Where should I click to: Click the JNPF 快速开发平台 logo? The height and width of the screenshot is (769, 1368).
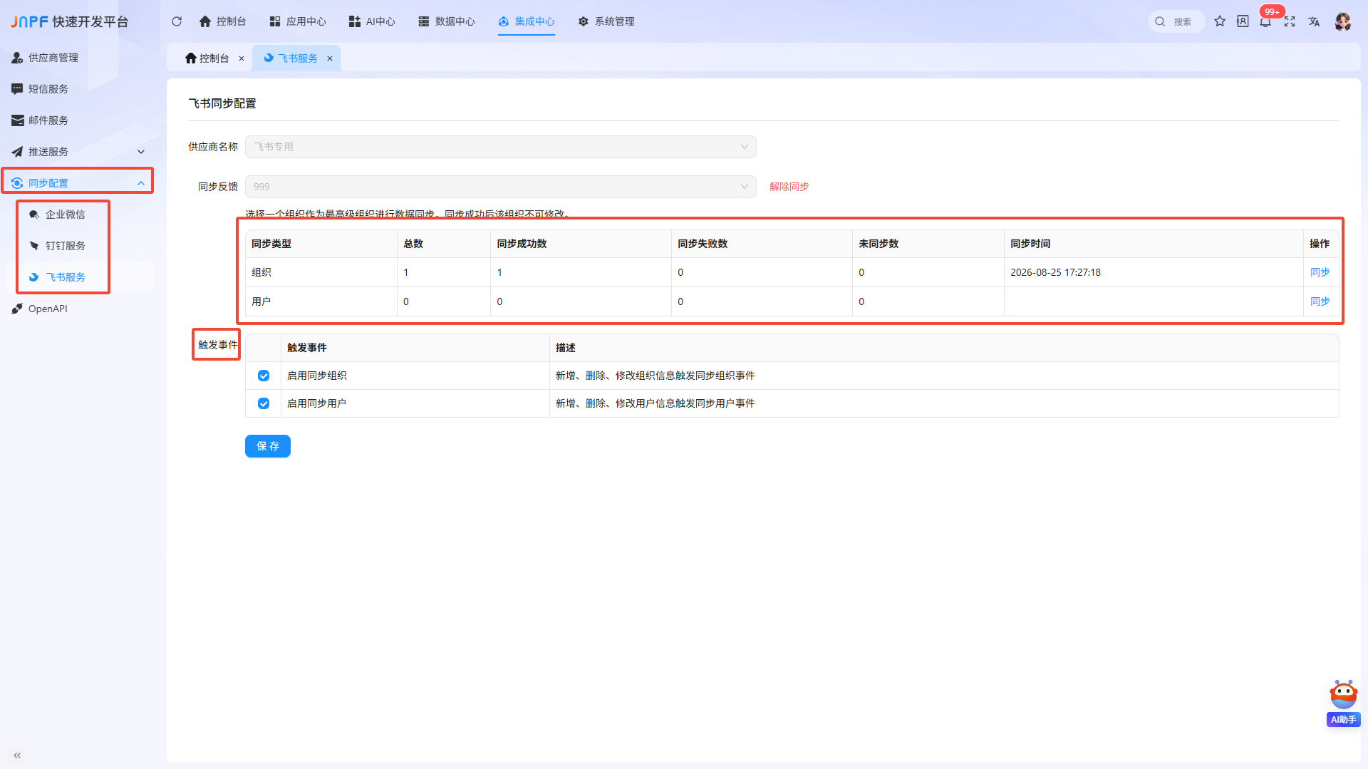click(x=70, y=21)
